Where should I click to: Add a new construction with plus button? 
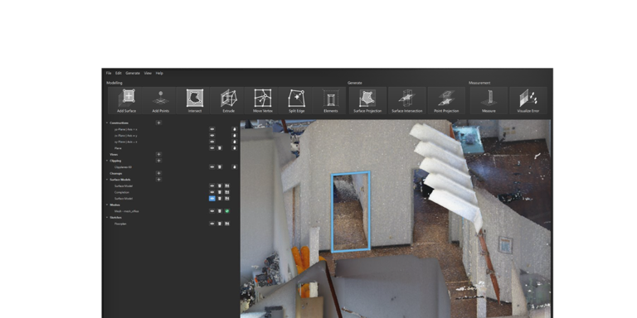[159, 123]
